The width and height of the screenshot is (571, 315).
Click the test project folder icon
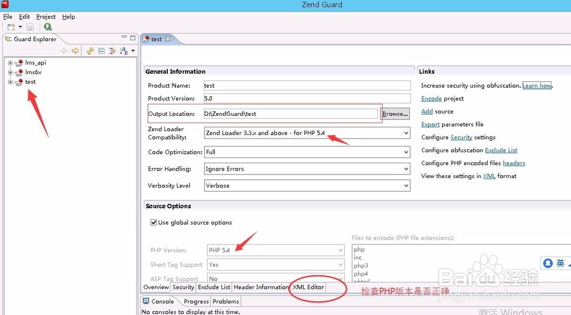(x=19, y=82)
